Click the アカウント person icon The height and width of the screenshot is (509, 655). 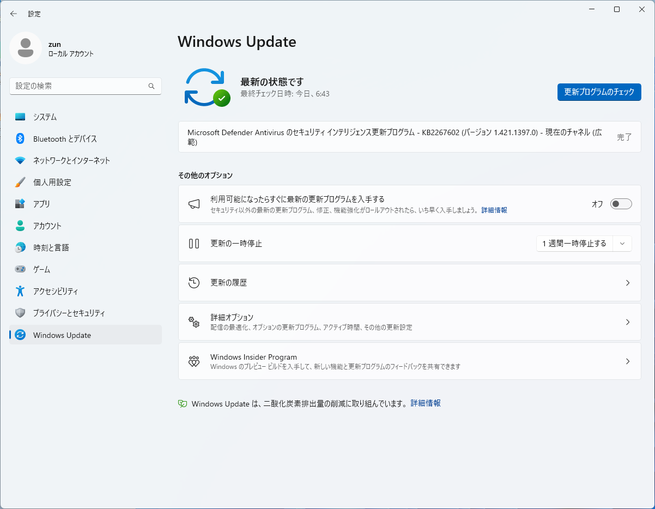click(20, 226)
